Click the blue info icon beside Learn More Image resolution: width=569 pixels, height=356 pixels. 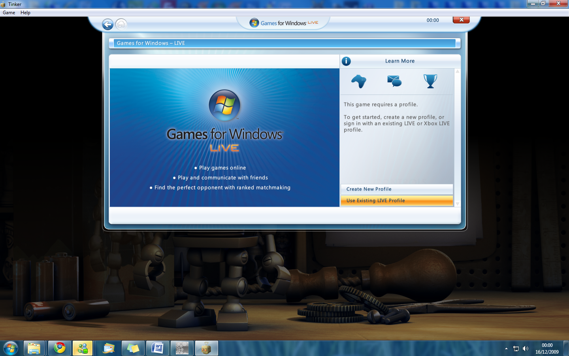(346, 61)
